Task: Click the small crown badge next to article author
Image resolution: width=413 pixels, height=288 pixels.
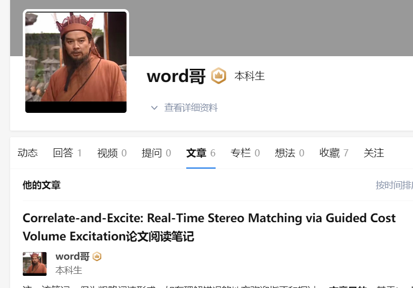Action: (97, 257)
